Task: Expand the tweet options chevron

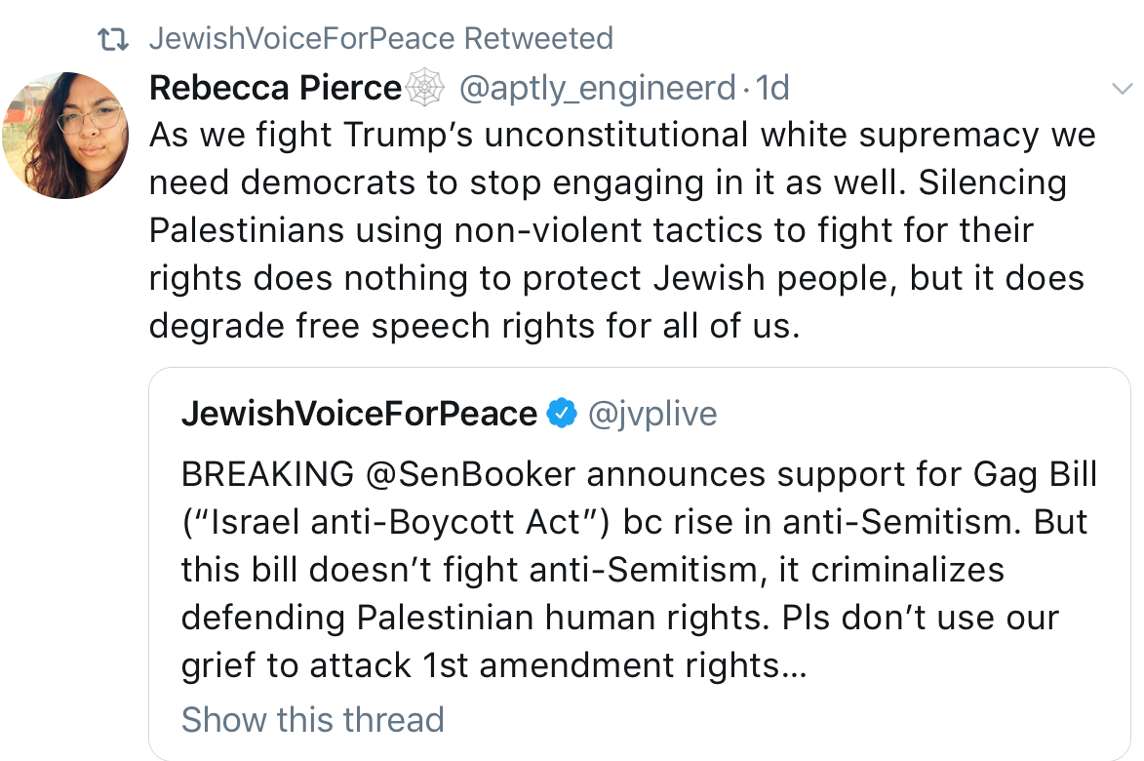Action: pos(1122,89)
